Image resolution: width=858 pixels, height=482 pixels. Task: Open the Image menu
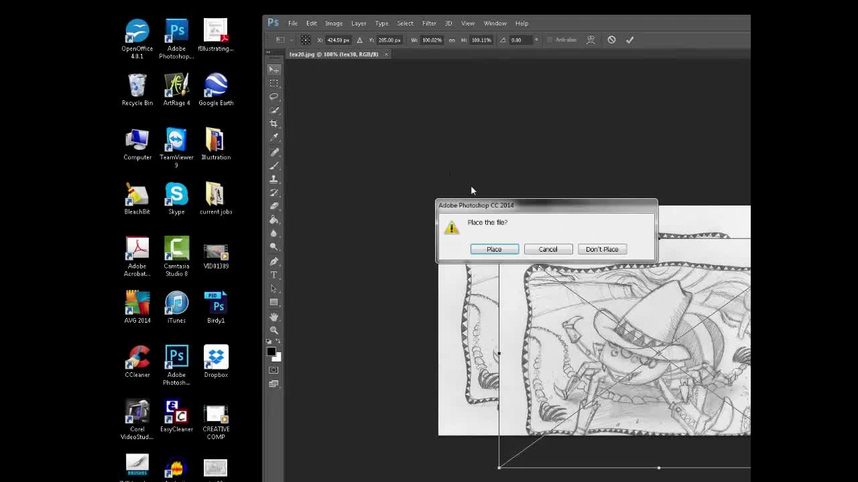334,23
